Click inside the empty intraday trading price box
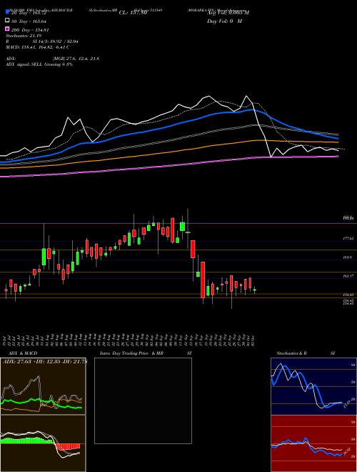Screen dimensions: 357x472 [x=143, y=400]
